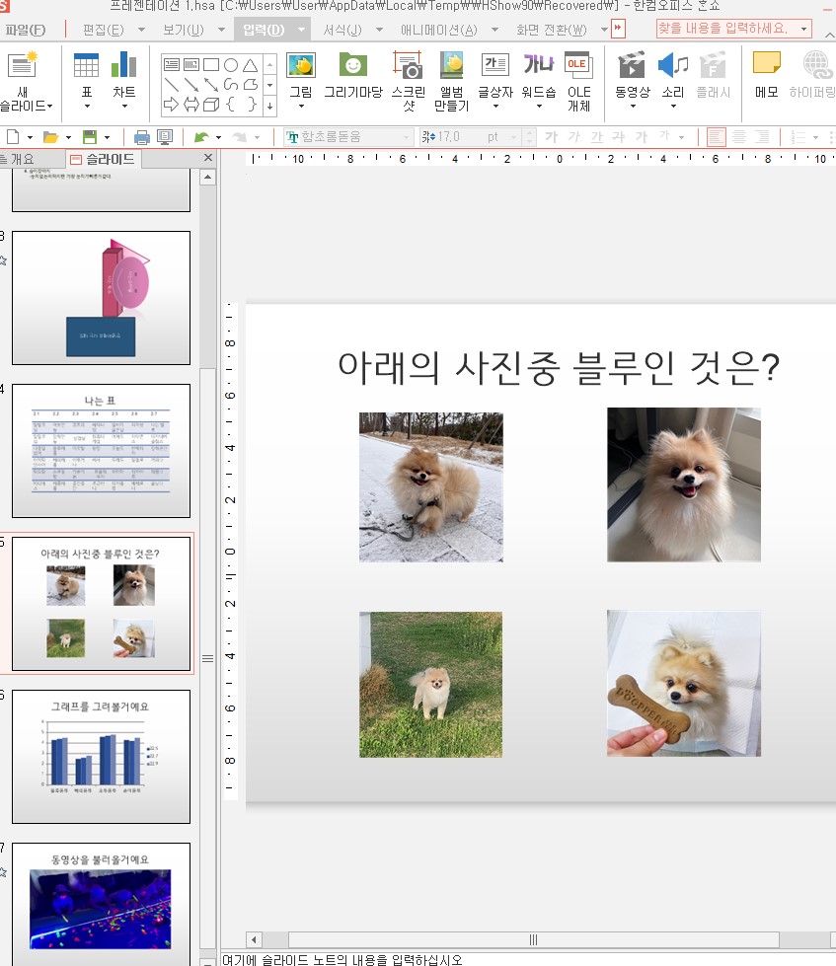This screenshot has width=836, height=966.
Task: Select slide thumbnail 동영상을 불러올거예요
Action: [101, 904]
